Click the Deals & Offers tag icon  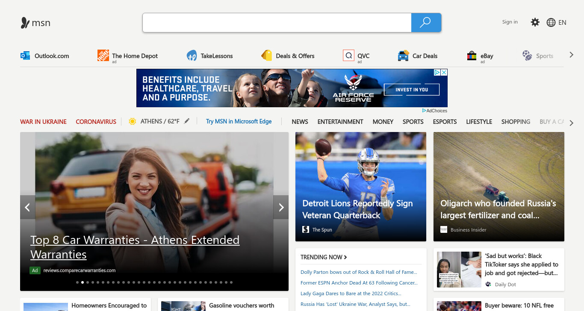(x=267, y=56)
